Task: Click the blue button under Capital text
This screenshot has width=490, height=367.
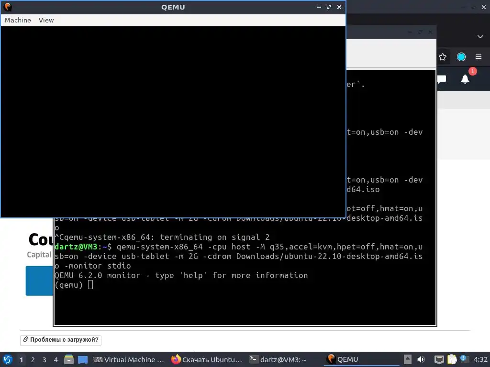Action: (39, 281)
